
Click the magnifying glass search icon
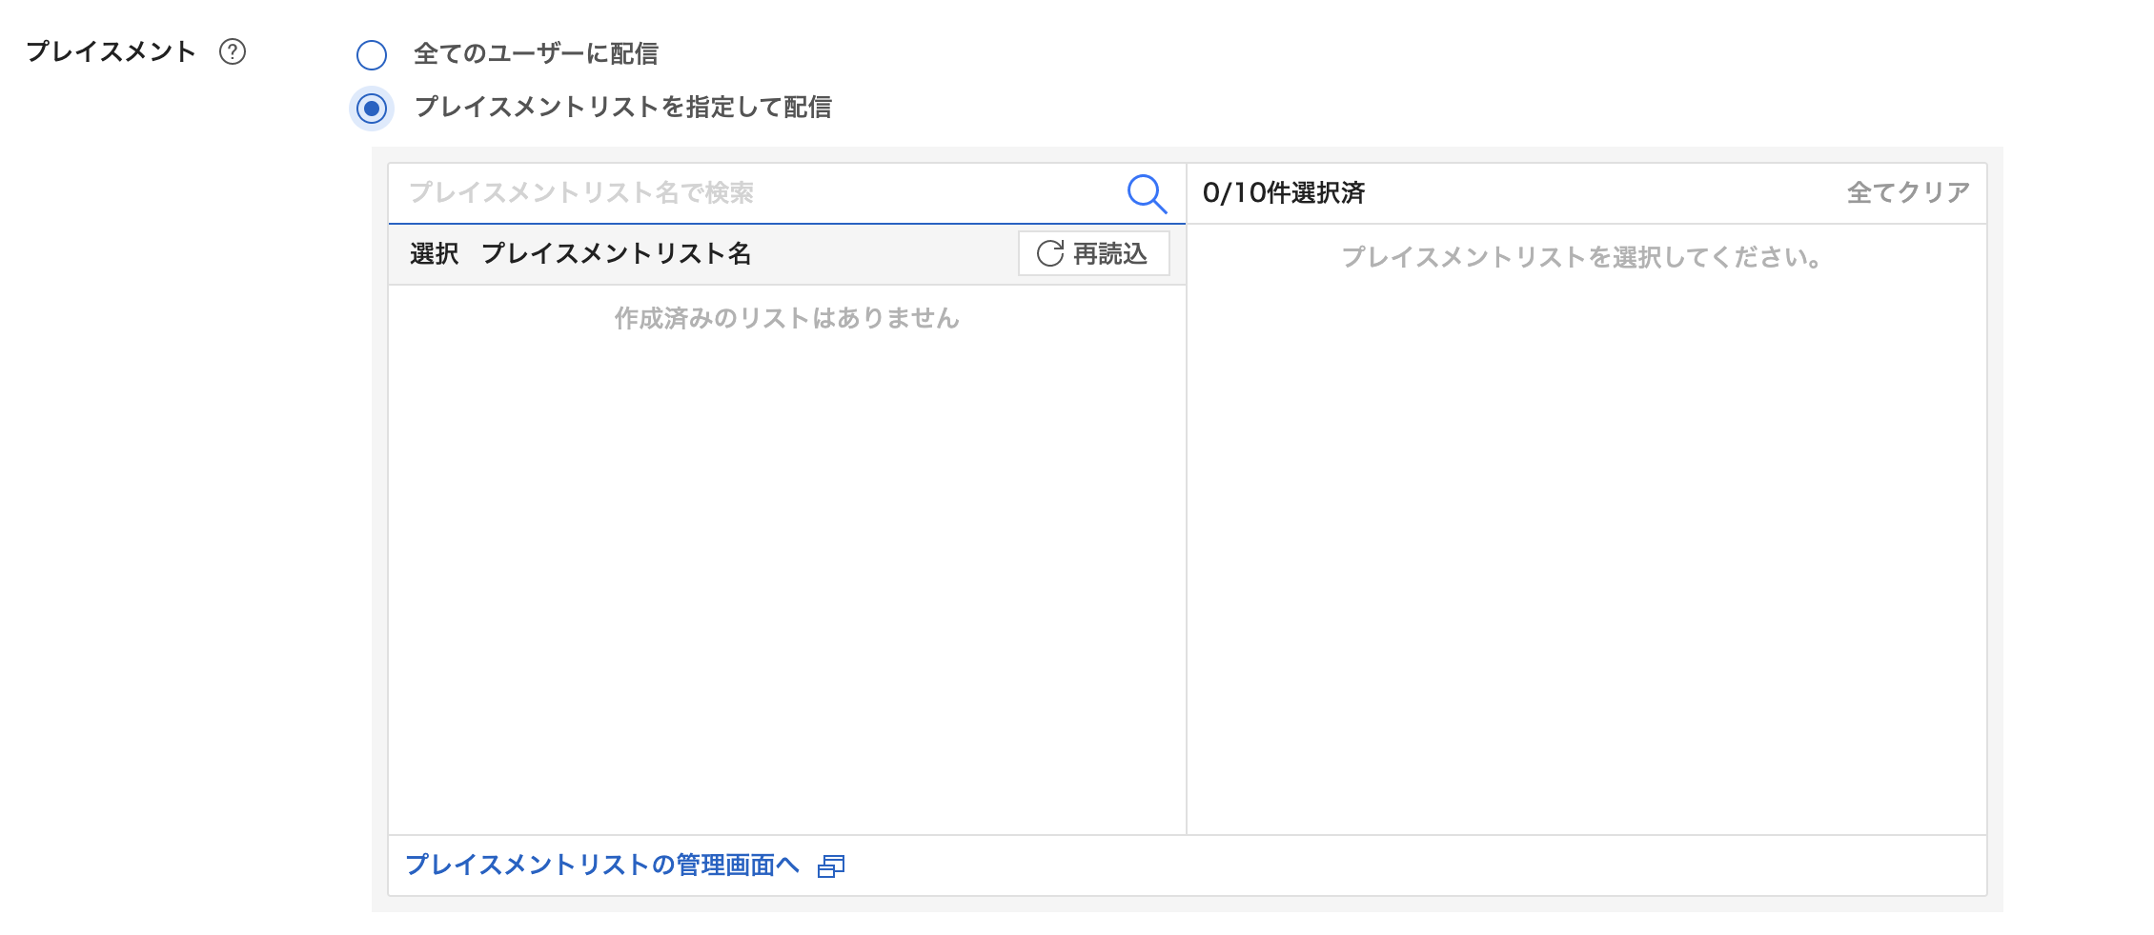(1146, 193)
